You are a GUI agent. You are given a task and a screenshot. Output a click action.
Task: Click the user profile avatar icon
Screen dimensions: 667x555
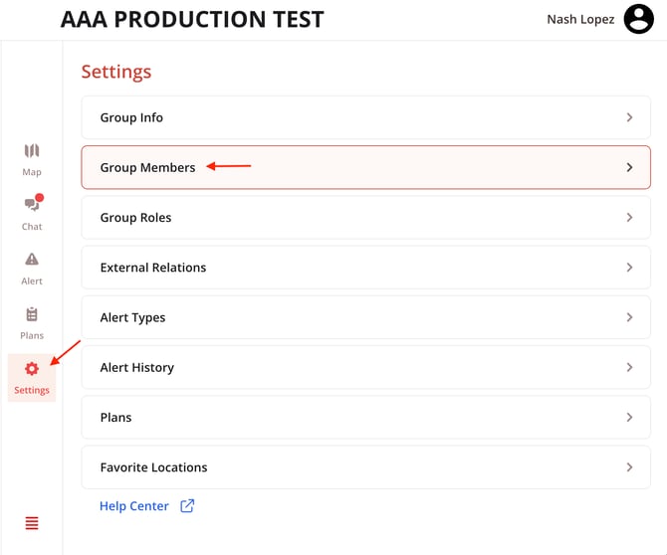[638, 19]
